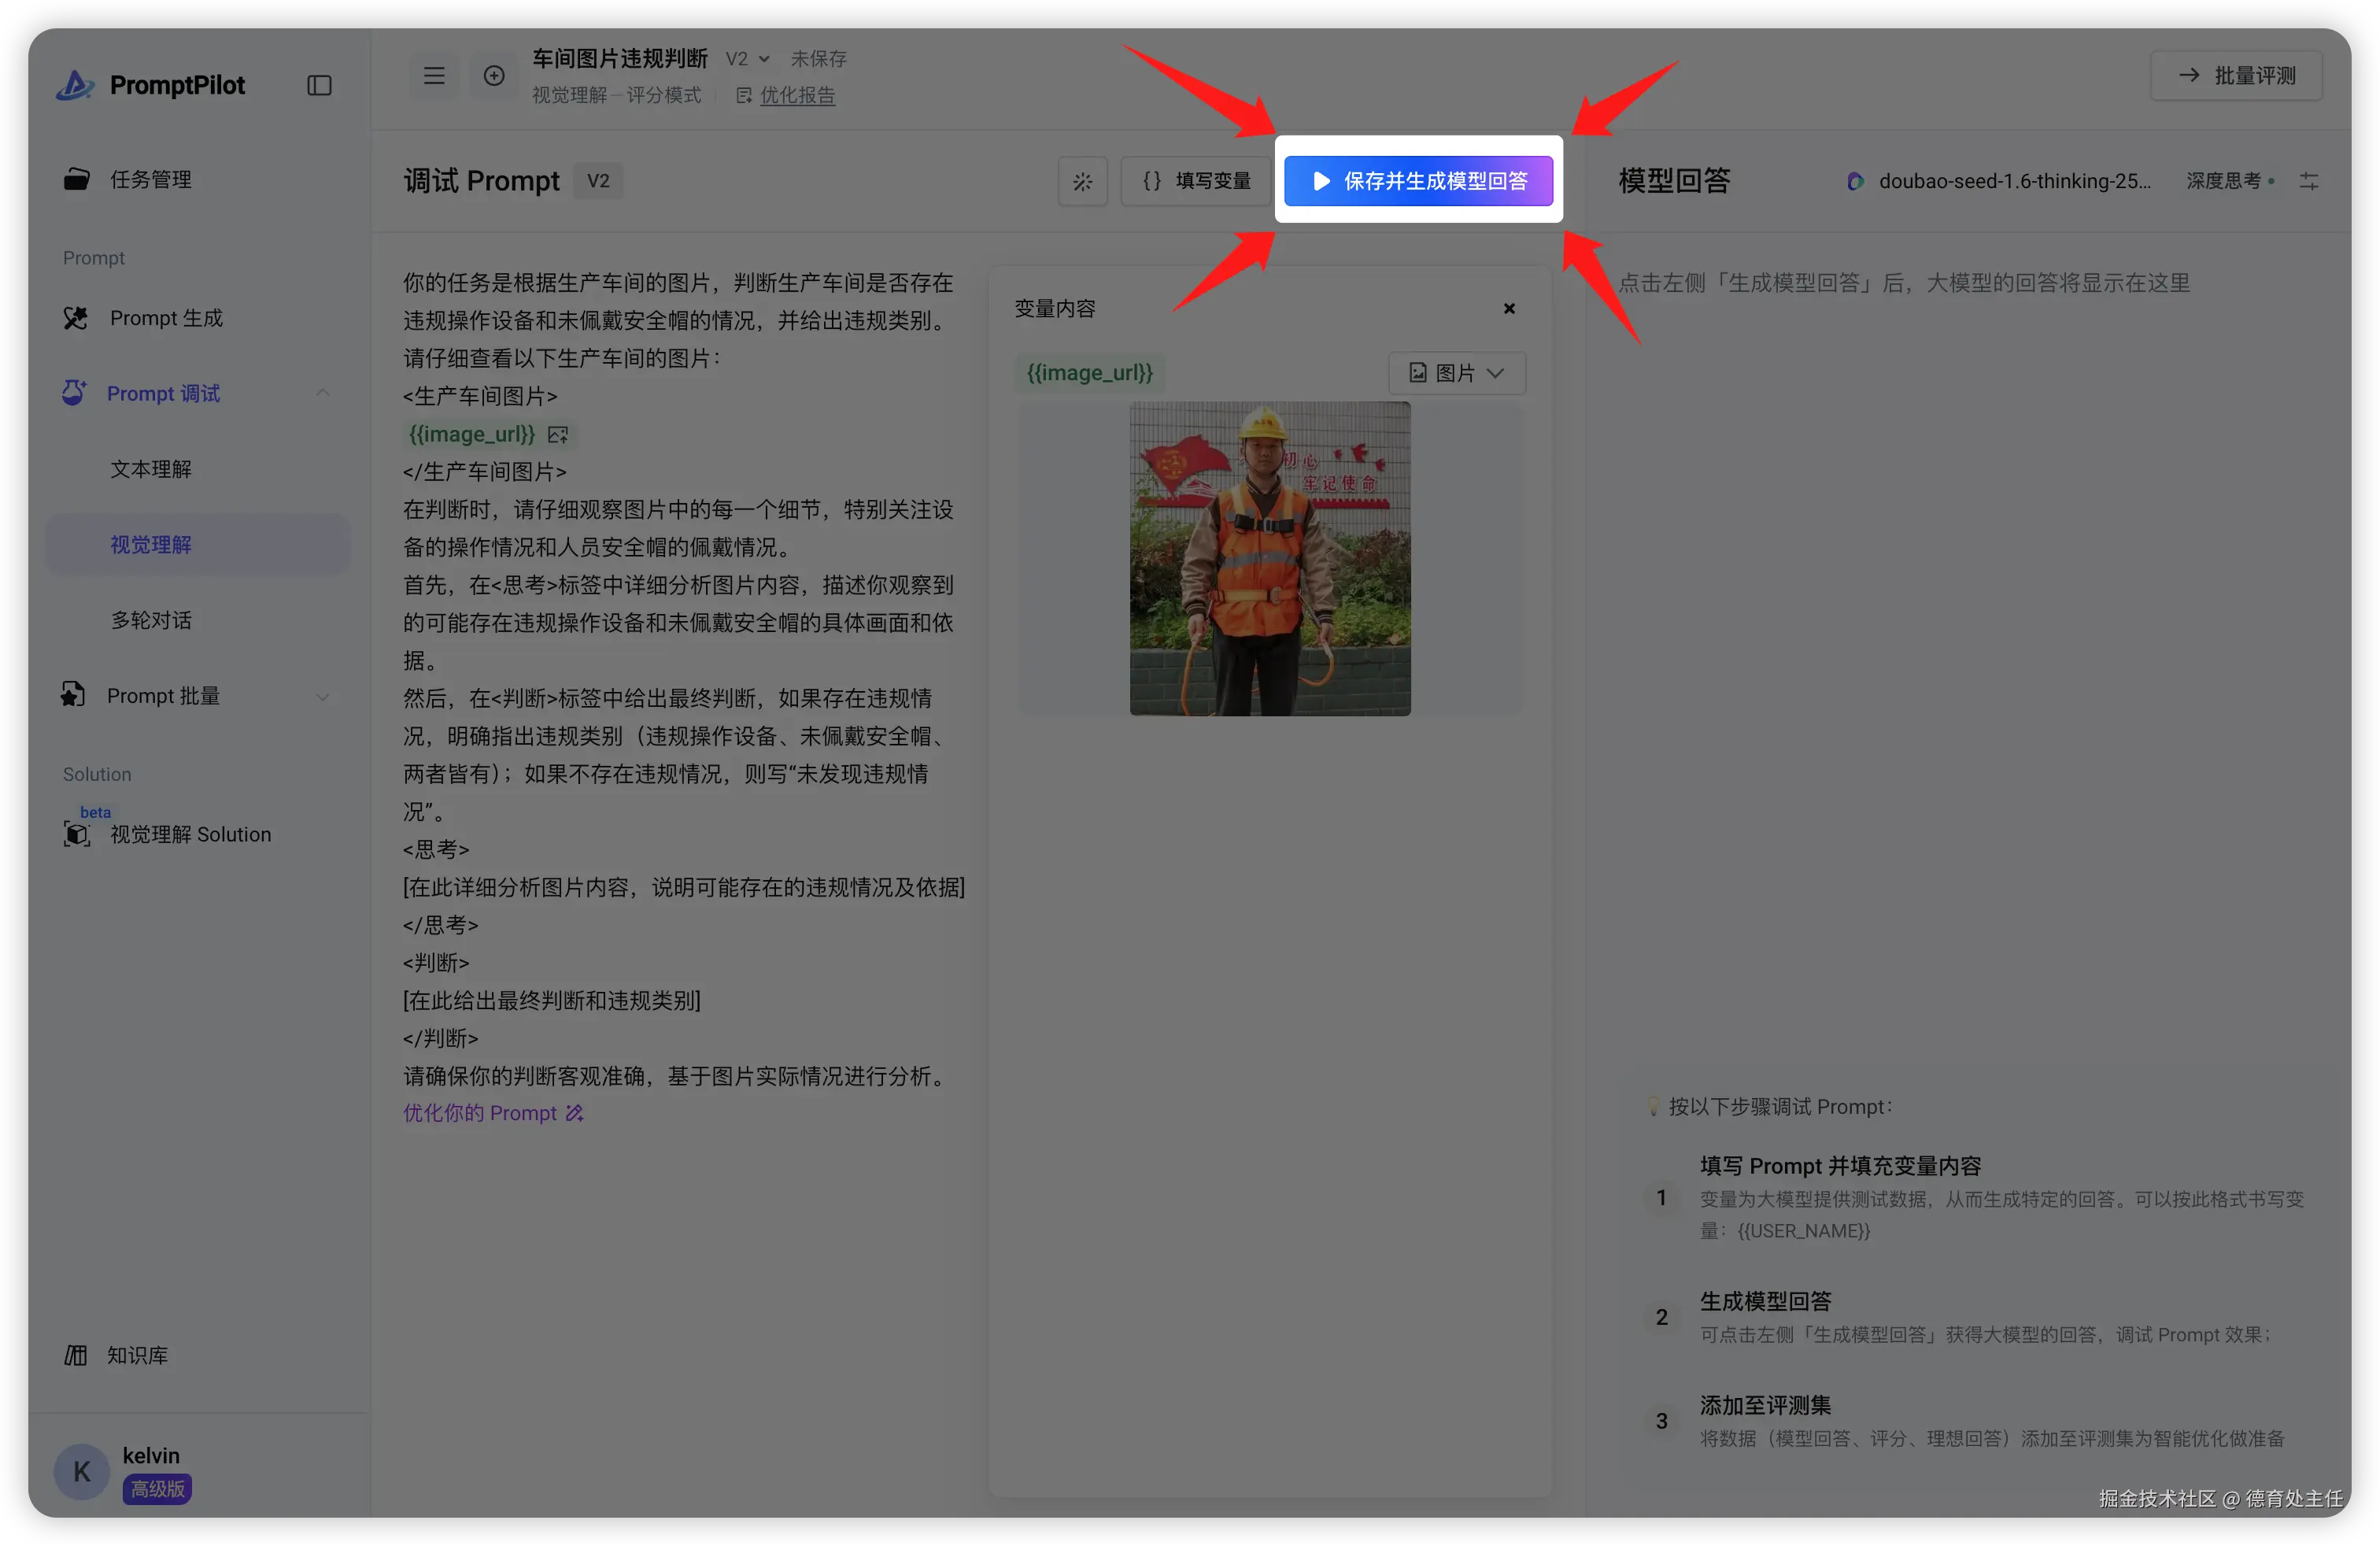
Task: Click the worker photo thumbnail
Action: (1270, 558)
